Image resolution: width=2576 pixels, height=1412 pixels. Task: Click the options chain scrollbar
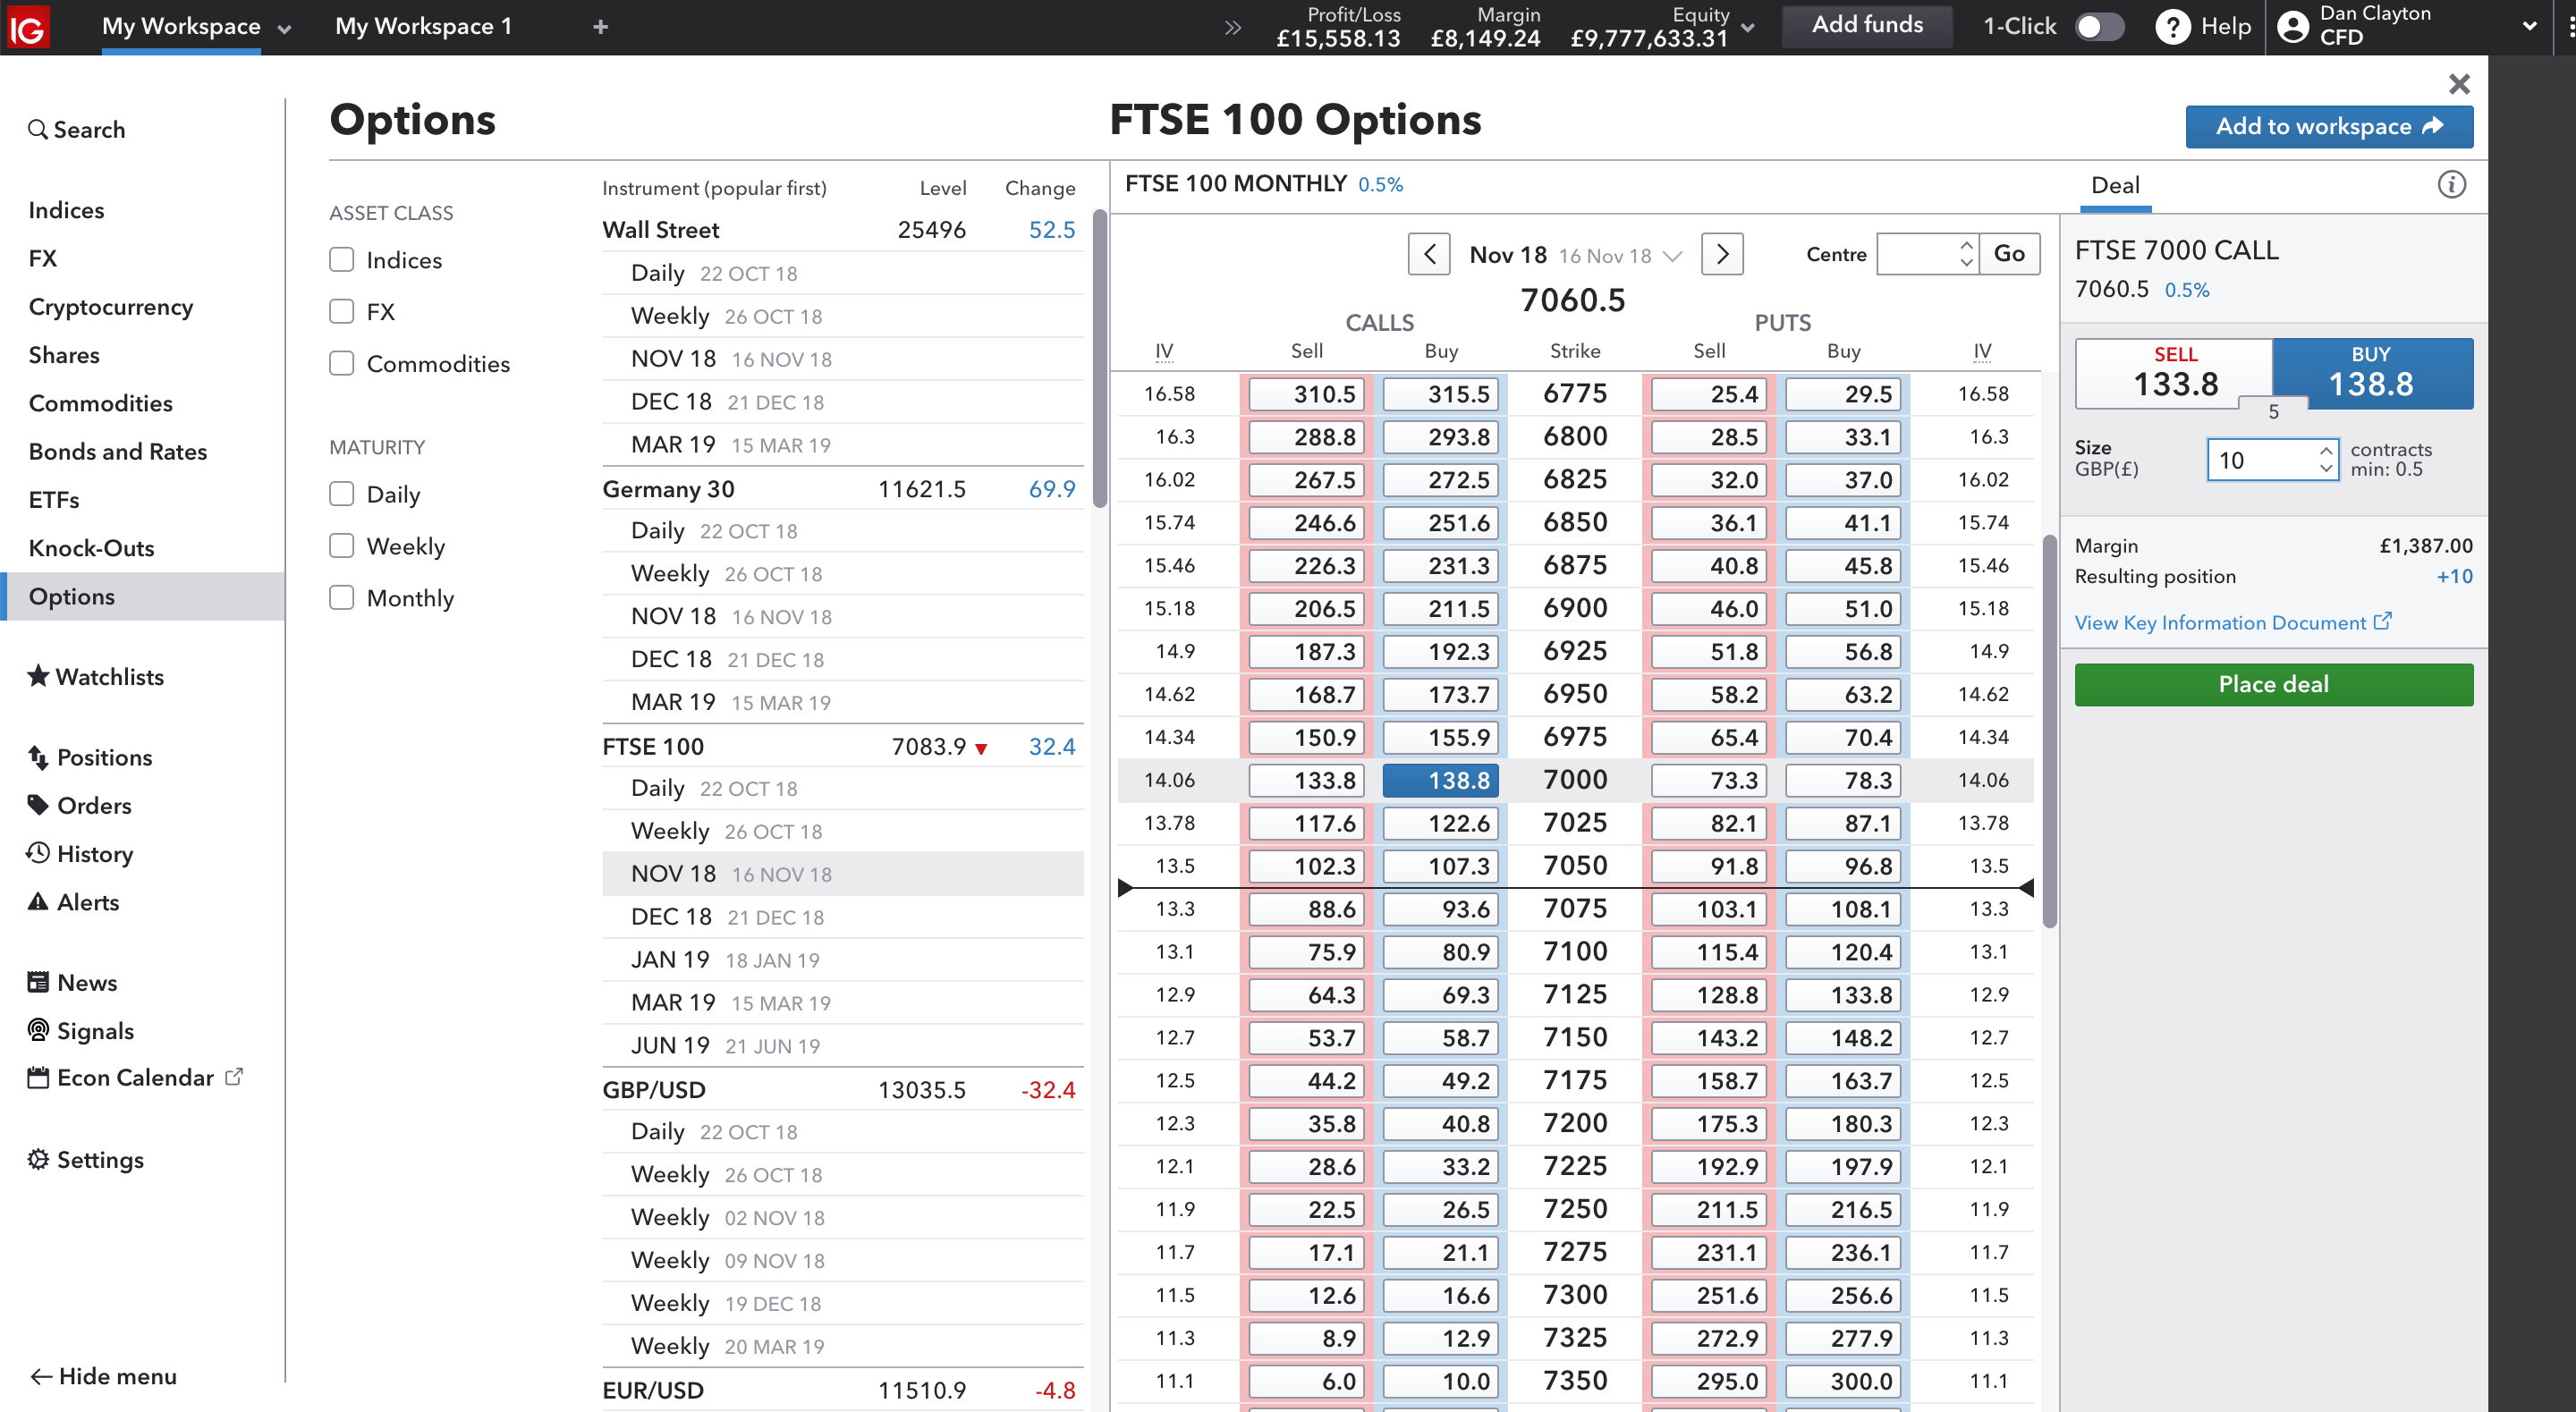[x=2049, y=732]
